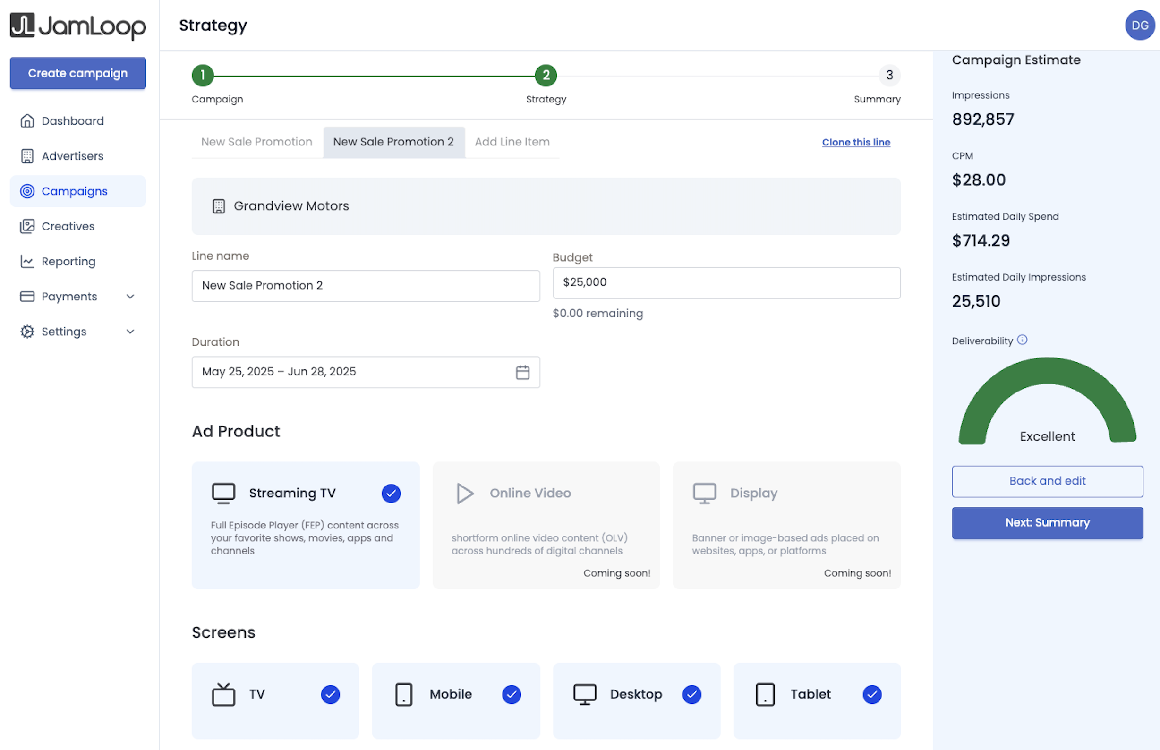This screenshot has height=750, width=1160.
Task: Click the Impressions value 892,857
Action: coord(983,119)
